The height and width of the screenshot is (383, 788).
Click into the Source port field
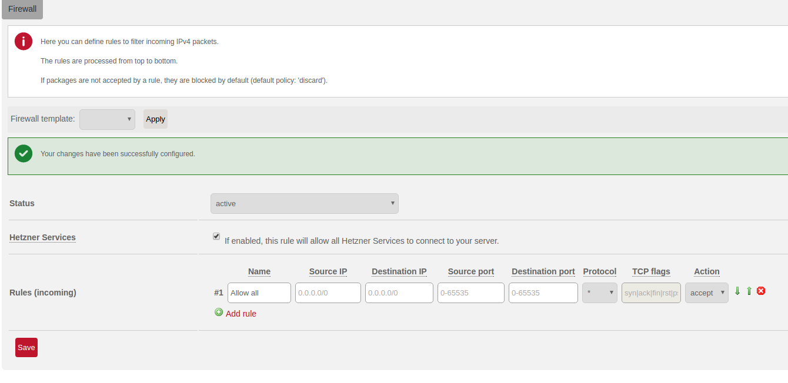[470, 293]
